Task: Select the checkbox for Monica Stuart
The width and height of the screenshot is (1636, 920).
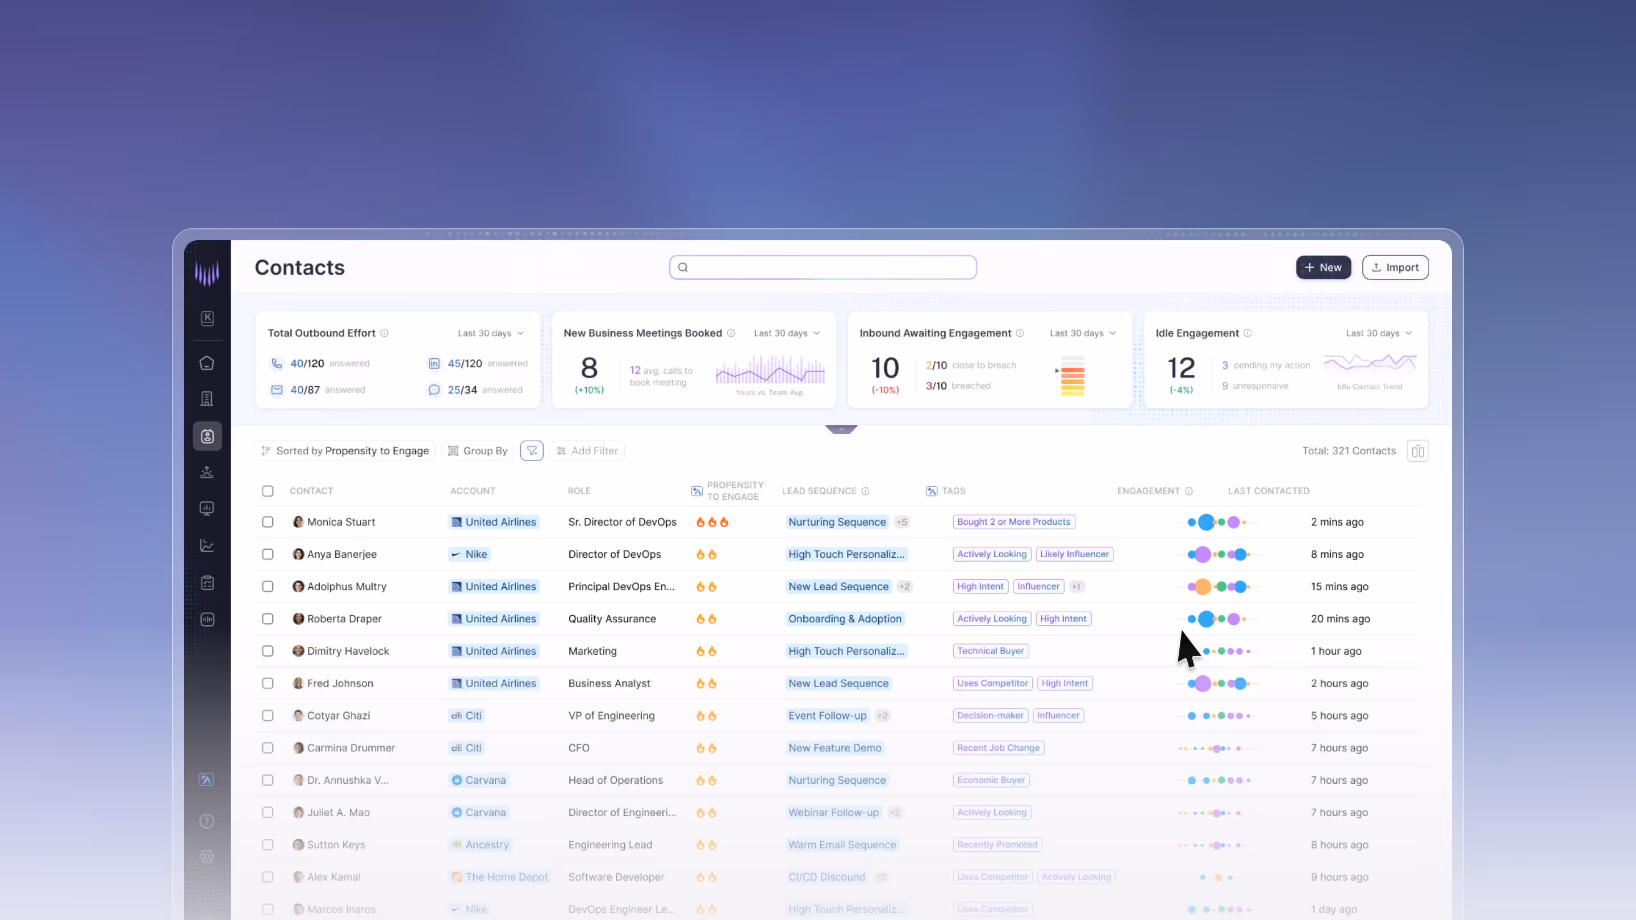Action: click(268, 522)
